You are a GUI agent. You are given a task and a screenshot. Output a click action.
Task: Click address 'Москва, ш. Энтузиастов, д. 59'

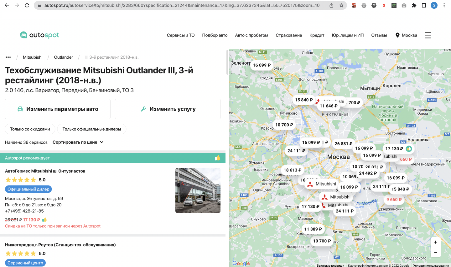click(x=34, y=199)
